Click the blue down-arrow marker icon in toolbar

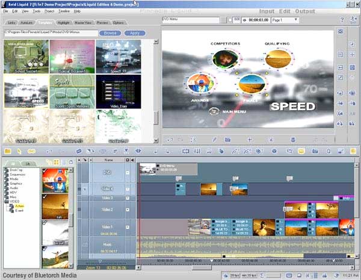coord(126,151)
